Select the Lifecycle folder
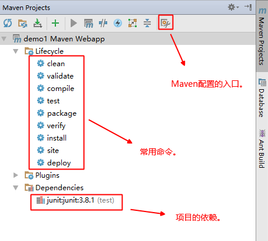Image resolution: width=268 pixels, height=241 pixels. pos(44,51)
